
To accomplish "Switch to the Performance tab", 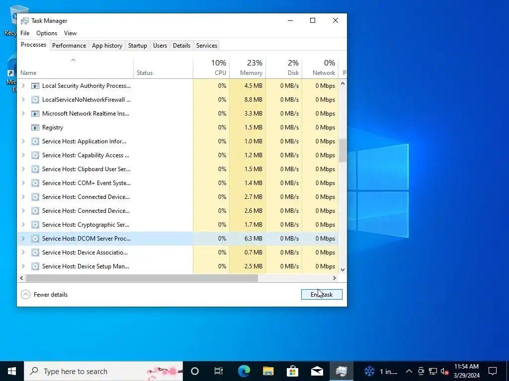I will click(x=69, y=46).
